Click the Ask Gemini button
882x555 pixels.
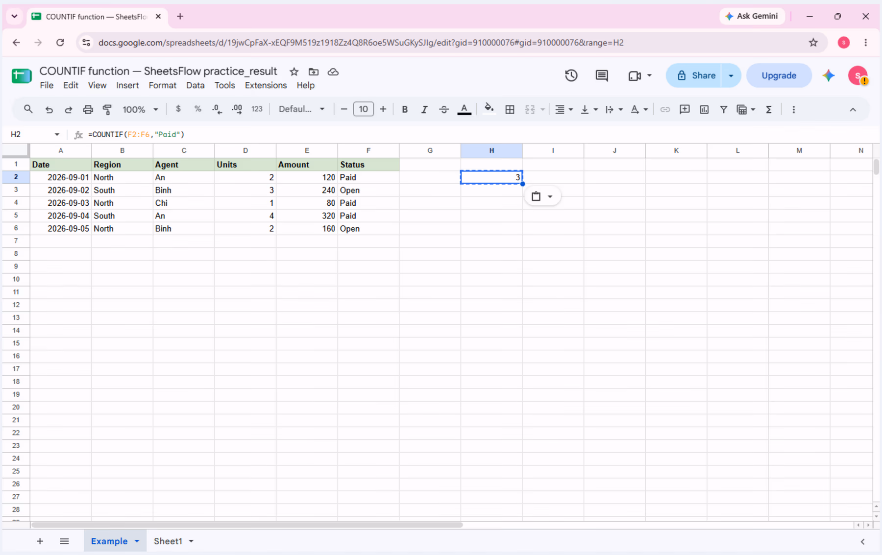pyautogui.click(x=752, y=16)
